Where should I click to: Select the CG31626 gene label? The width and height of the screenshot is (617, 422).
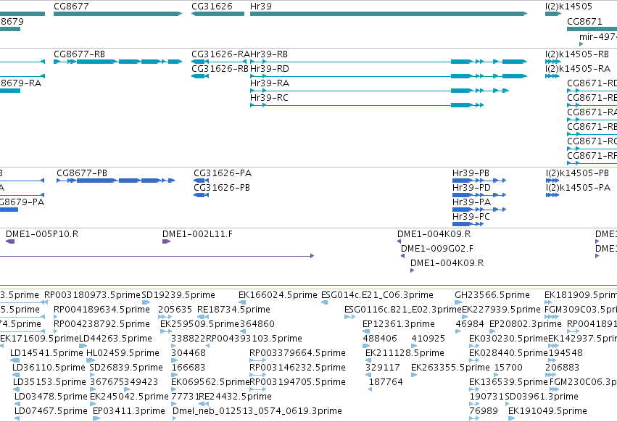tap(212, 7)
